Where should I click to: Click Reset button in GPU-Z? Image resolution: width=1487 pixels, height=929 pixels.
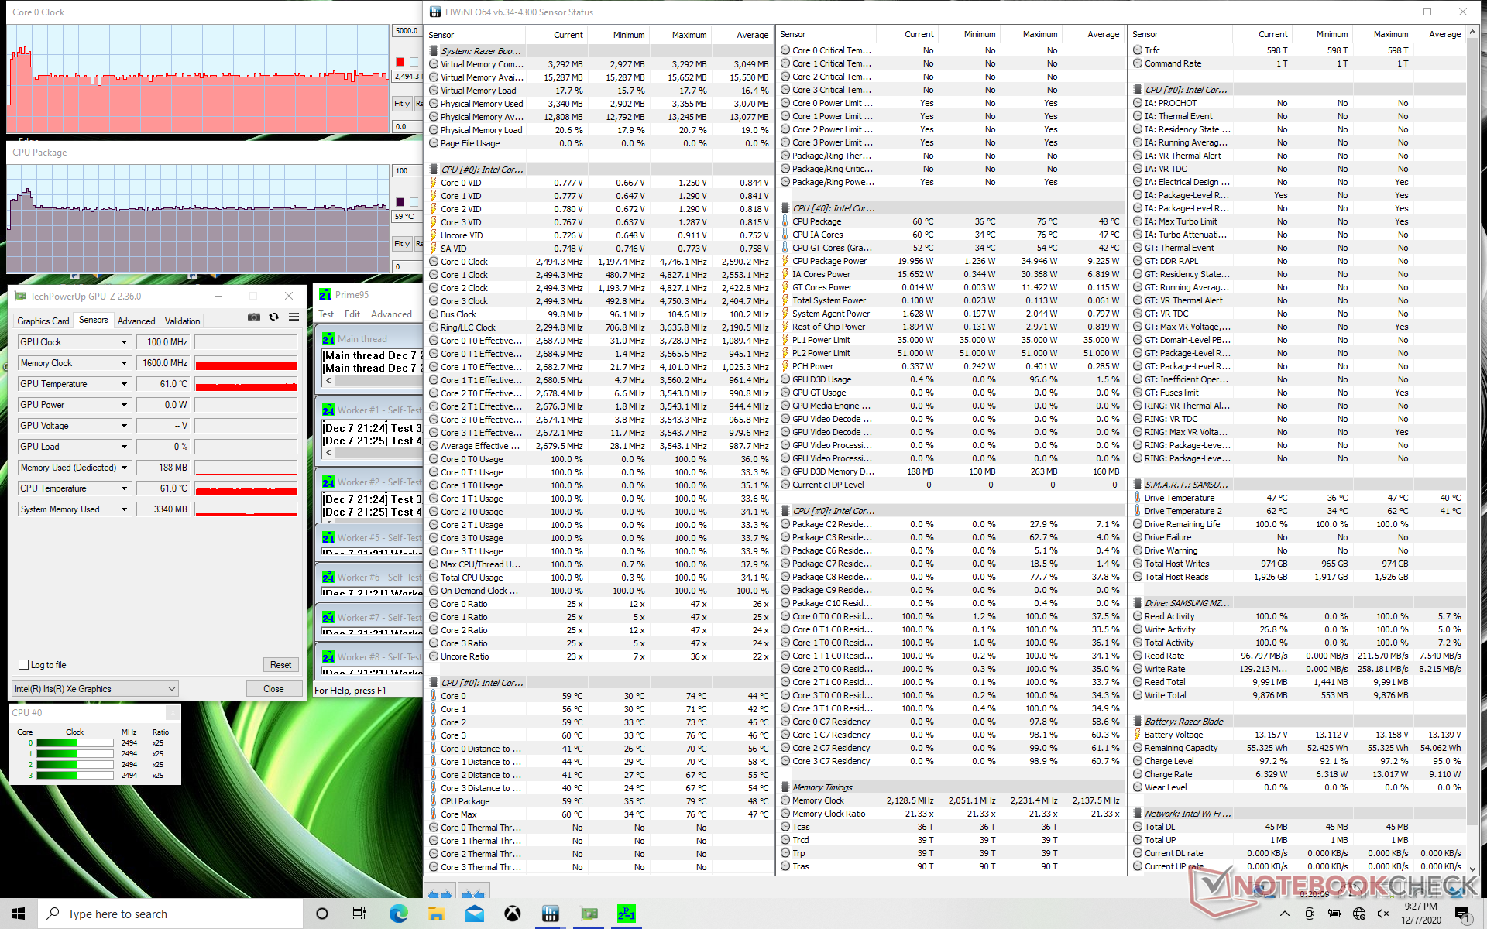tap(281, 664)
